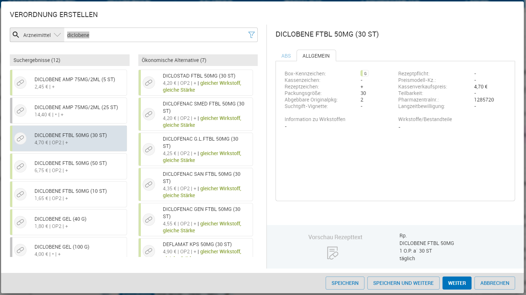
Task: Proceed with the WEITER button
Action: 457,283
